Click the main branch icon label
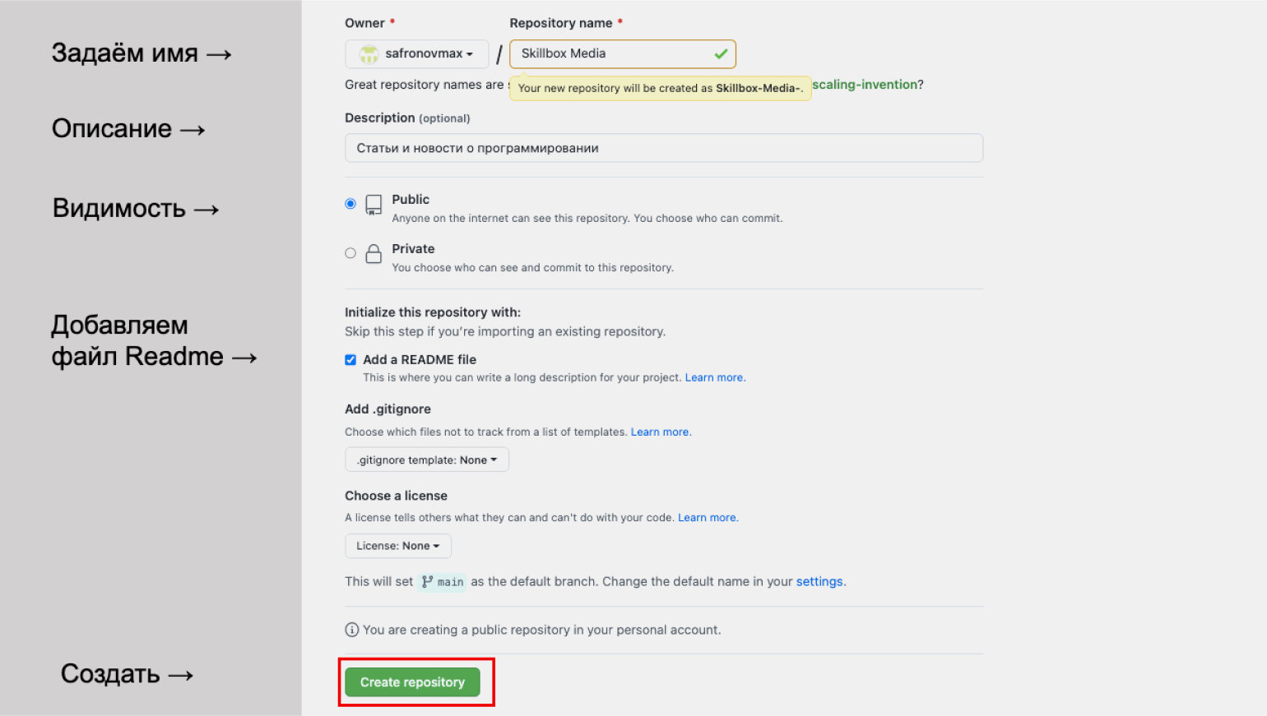 pyautogui.click(x=443, y=582)
